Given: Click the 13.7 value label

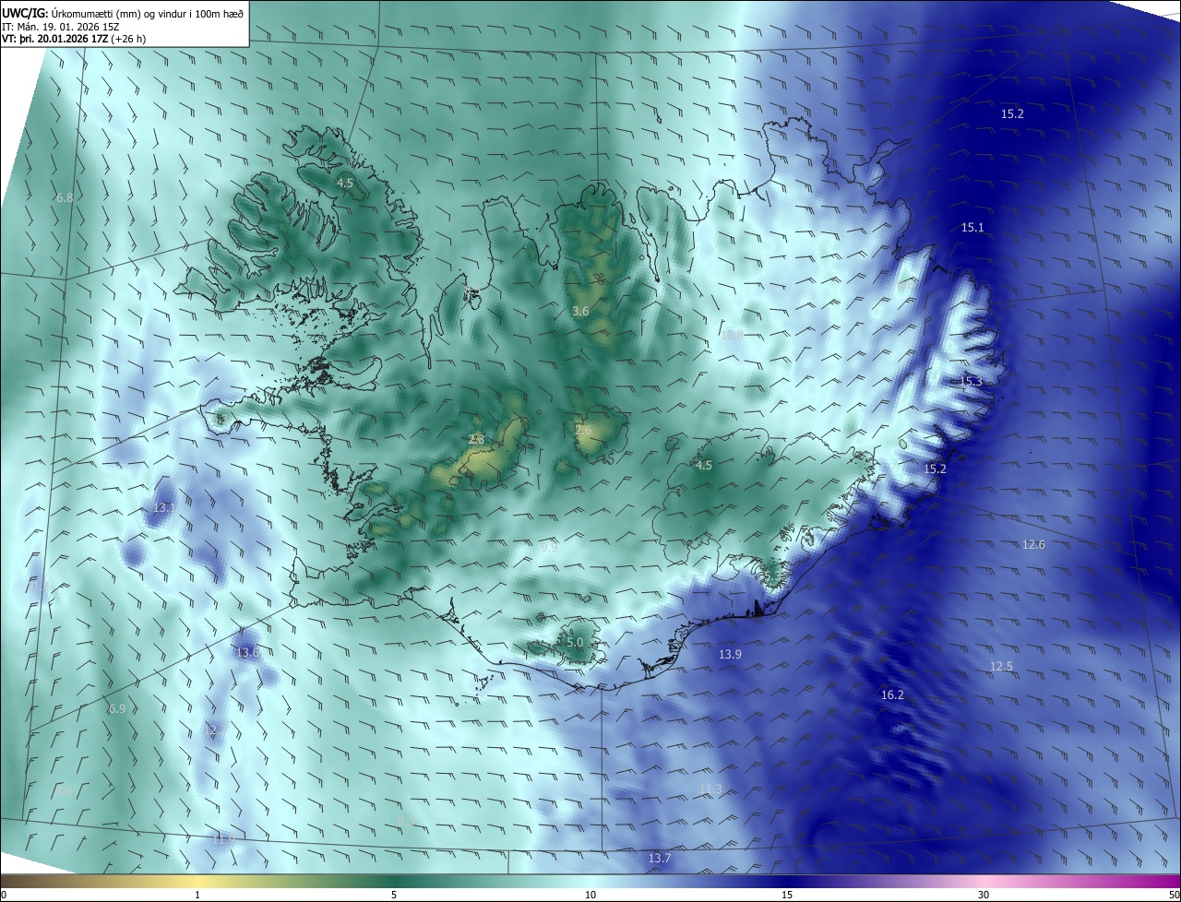Looking at the screenshot, I should tap(659, 859).
